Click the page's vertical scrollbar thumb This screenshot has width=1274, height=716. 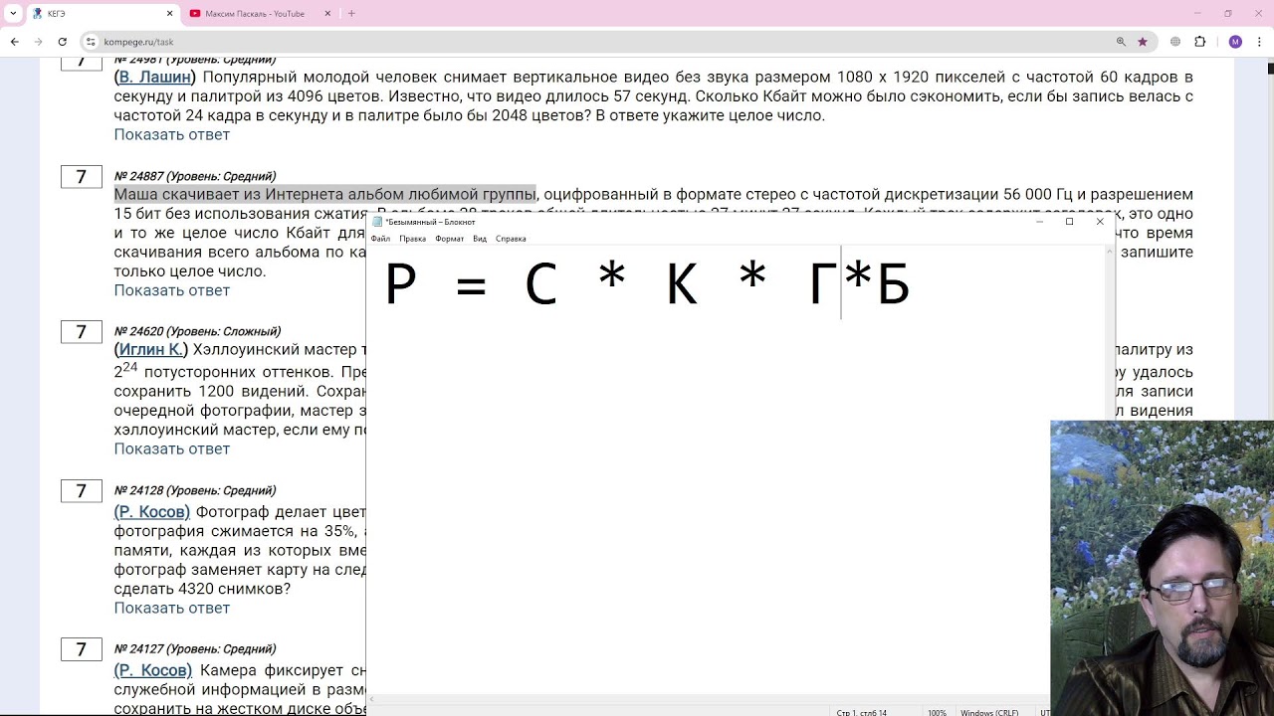(x=1270, y=69)
